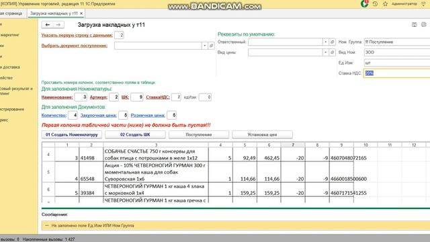Click the Артикул column link
The image size is (430, 242).
pos(99,97)
